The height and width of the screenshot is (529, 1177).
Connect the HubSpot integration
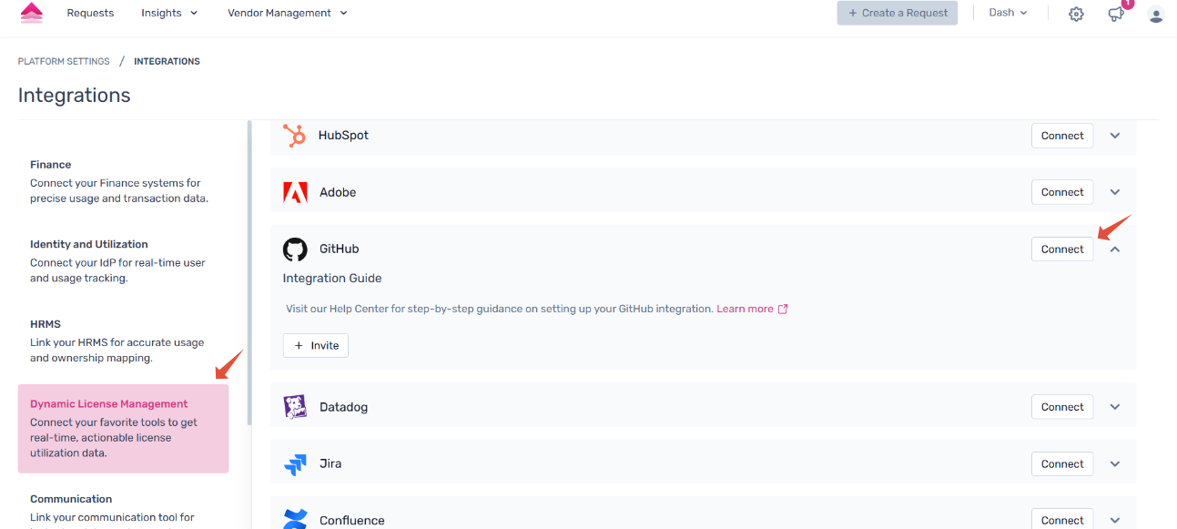(1062, 136)
